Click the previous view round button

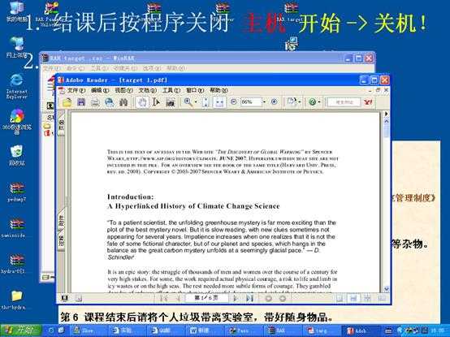[269, 299]
